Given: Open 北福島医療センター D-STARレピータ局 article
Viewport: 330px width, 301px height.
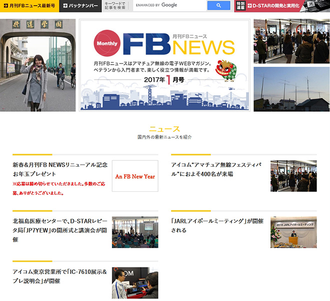Looking at the screenshot, I should click(60, 230).
